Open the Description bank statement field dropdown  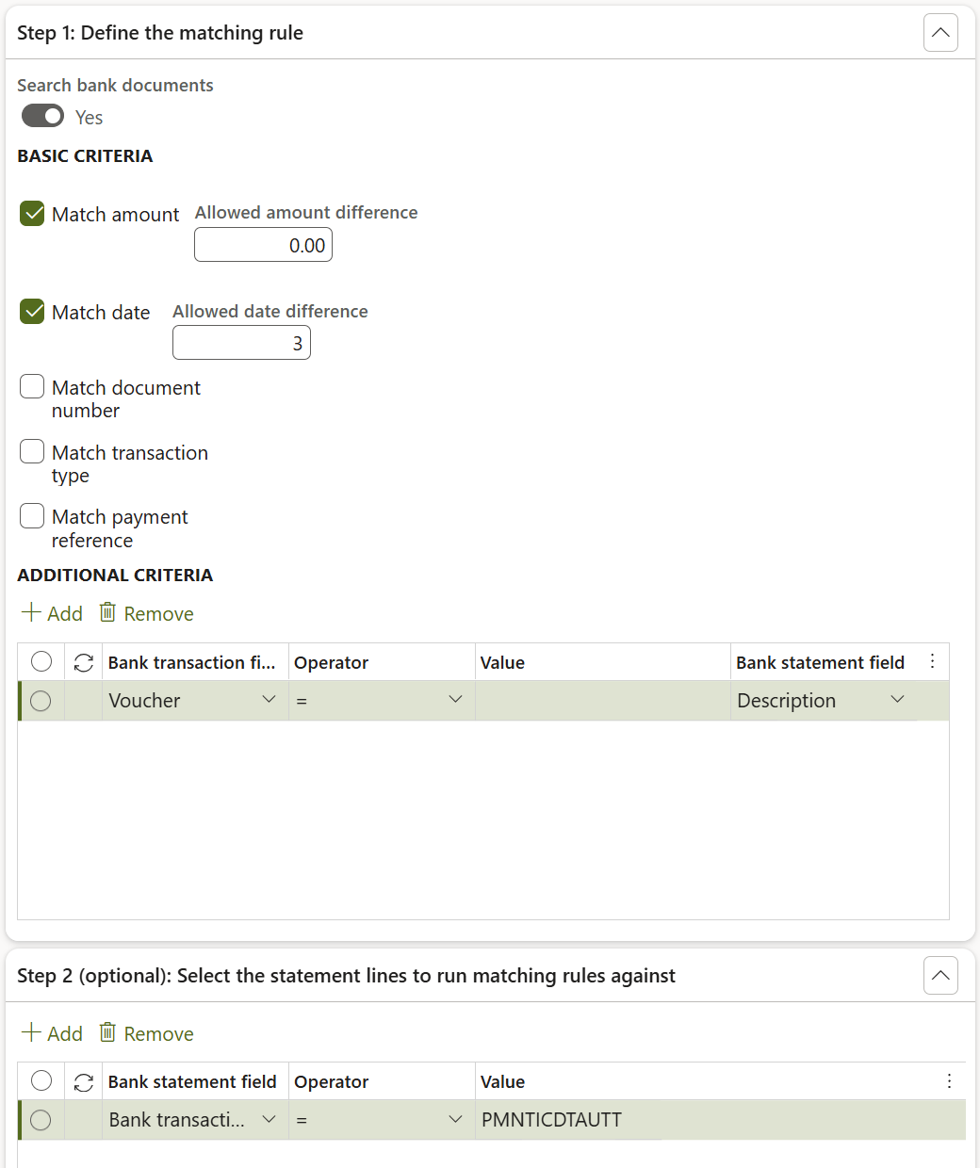pyautogui.click(x=897, y=700)
